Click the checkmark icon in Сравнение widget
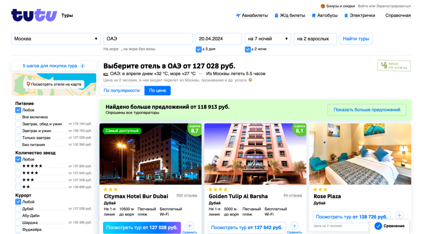The height and width of the screenshot is (234, 422). [378, 226]
